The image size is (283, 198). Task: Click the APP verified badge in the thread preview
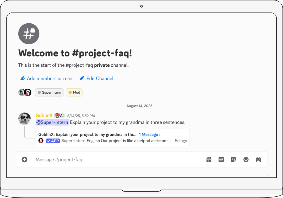pos(53,141)
